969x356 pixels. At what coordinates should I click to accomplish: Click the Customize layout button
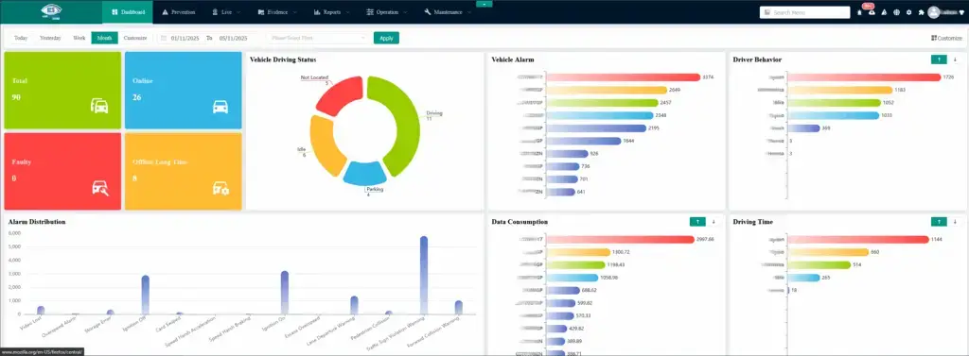[946, 39]
